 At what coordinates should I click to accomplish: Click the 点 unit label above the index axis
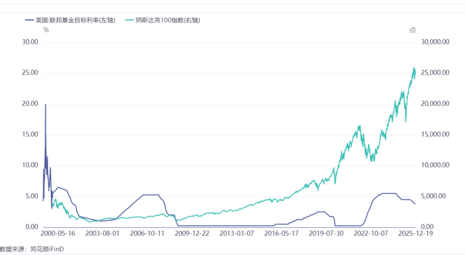tap(413, 30)
